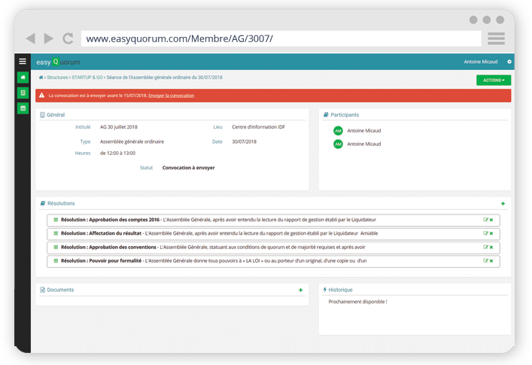The height and width of the screenshot is (365, 532).
Task: Open the hamburger sidebar menu
Action: tap(23, 62)
